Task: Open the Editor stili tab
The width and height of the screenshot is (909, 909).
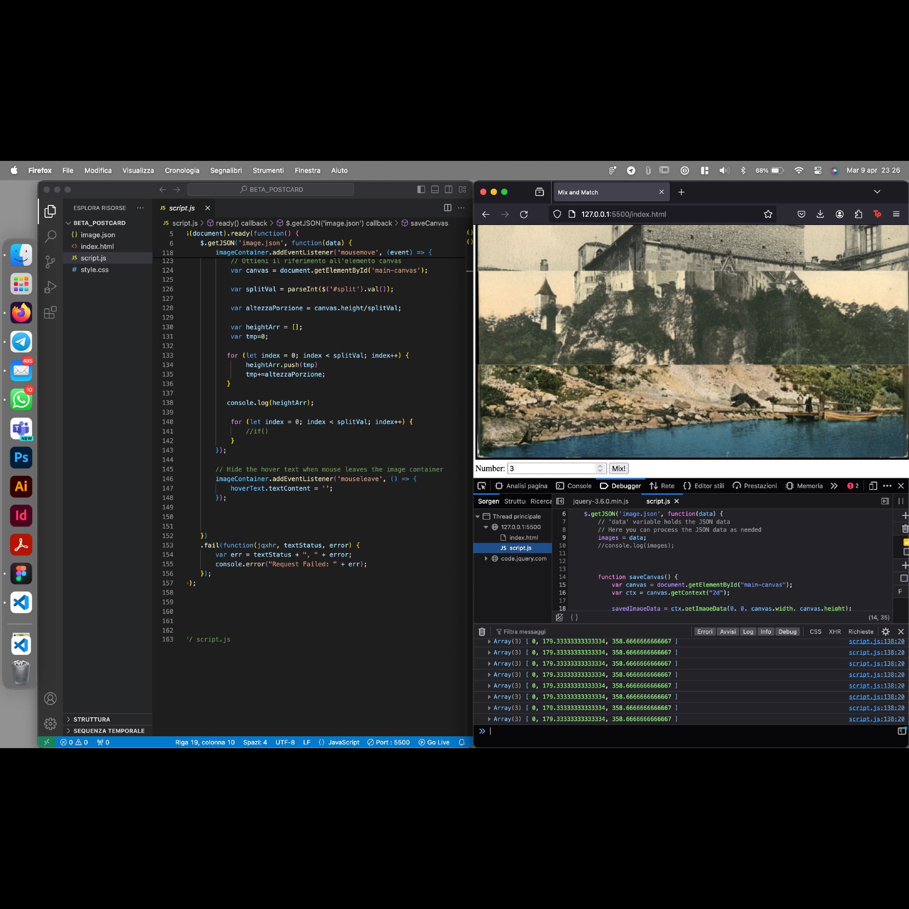Action: [704, 486]
